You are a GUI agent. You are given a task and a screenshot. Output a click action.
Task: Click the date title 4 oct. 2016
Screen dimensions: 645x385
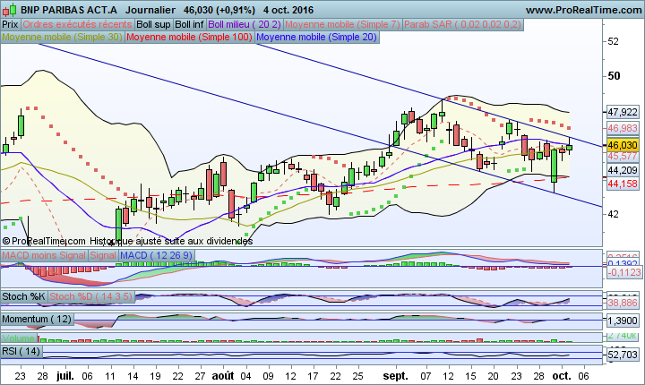[x=288, y=10]
